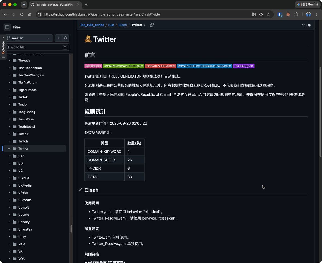This screenshot has width=322, height=263.
Task: Click the orange starburst extension icon
Action: [288, 14]
